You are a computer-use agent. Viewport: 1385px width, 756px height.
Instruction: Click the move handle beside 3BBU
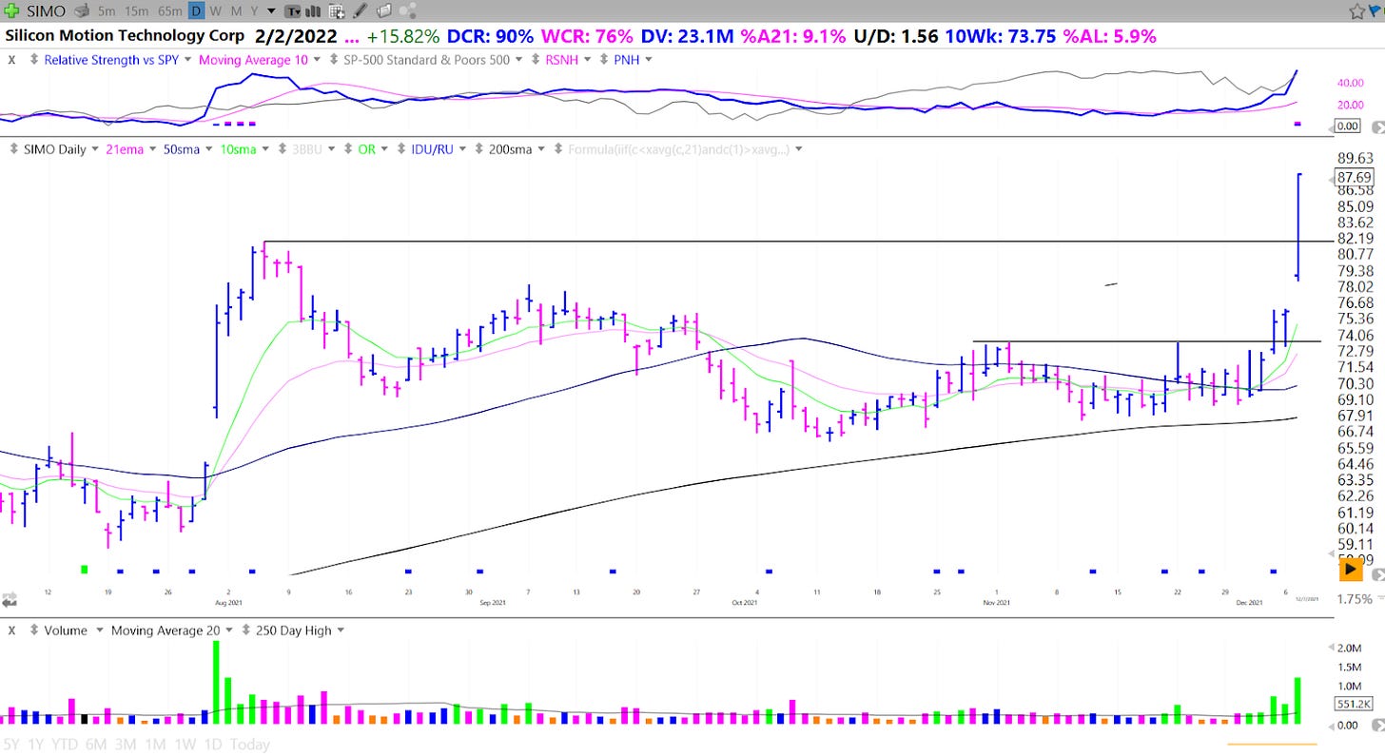point(283,149)
